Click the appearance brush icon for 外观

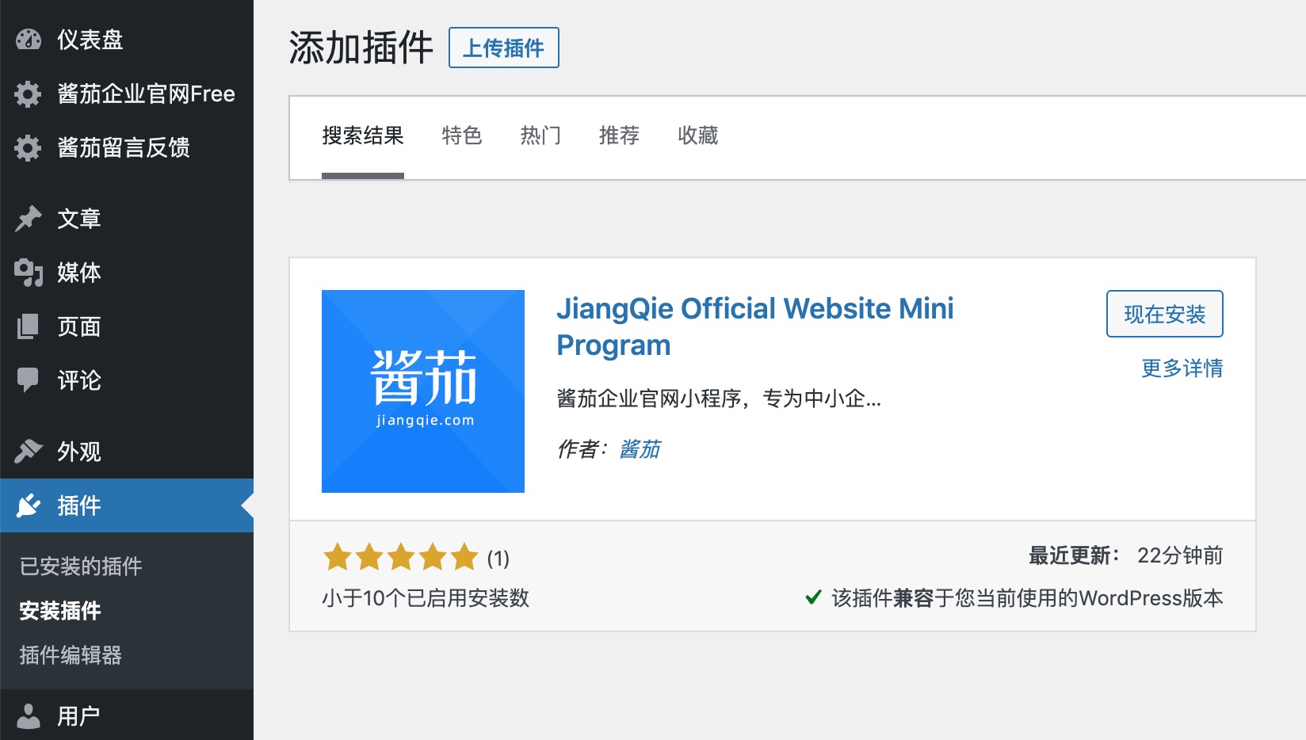tap(29, 452)
